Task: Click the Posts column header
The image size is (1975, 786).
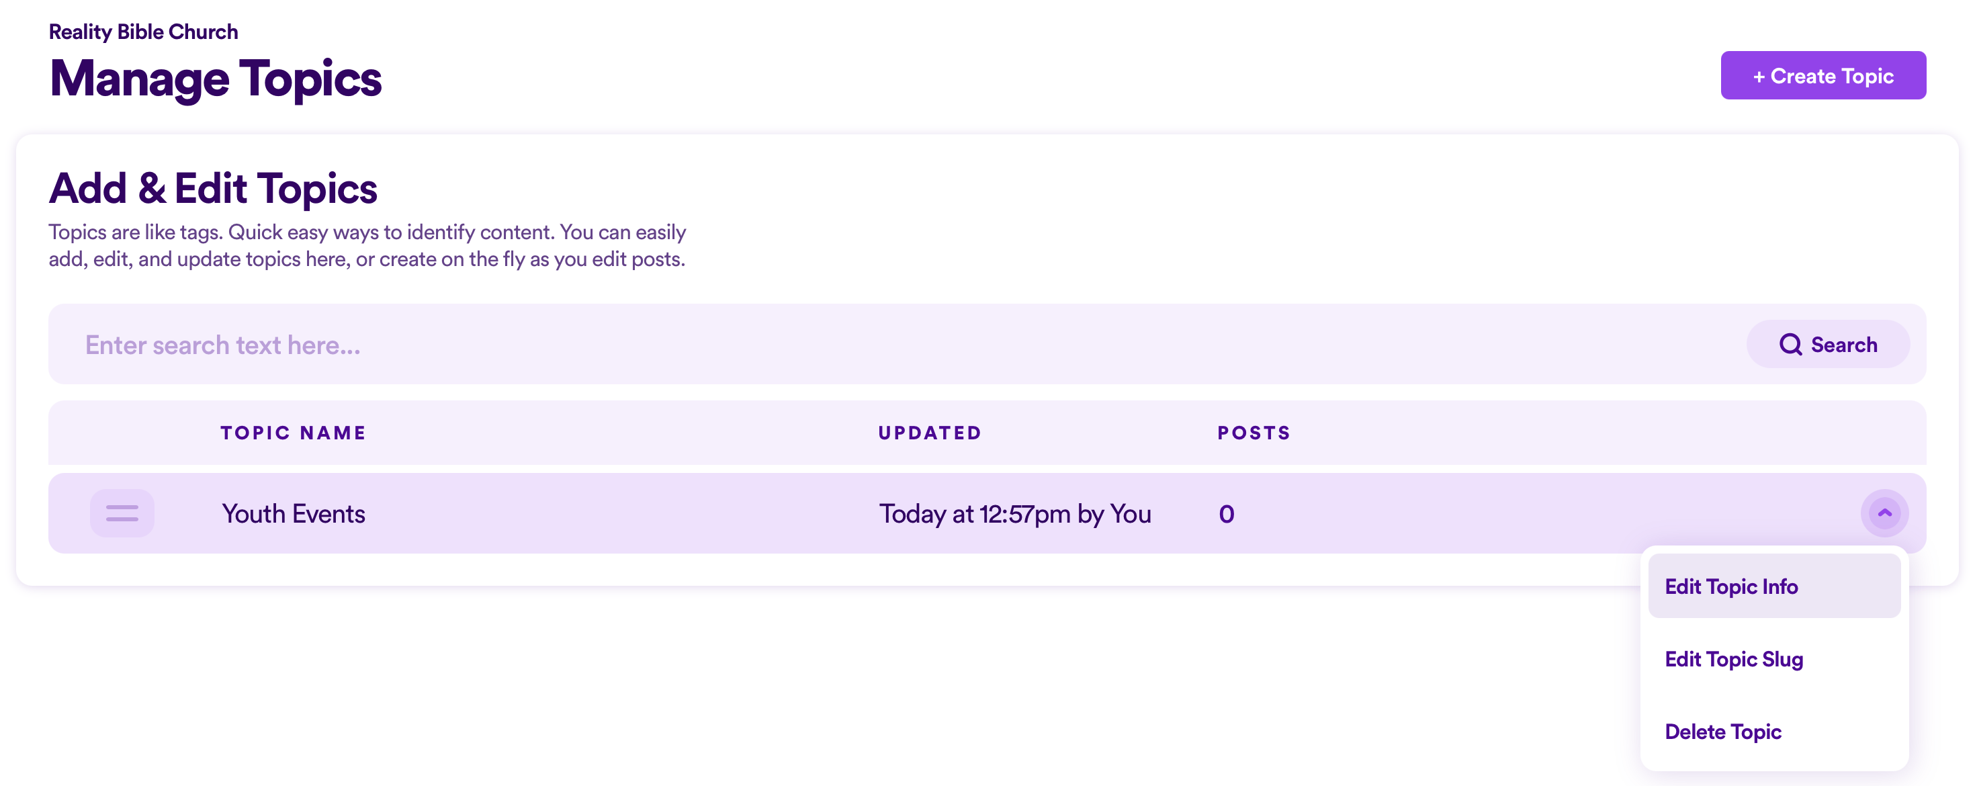Action: [x=1254, y=433]
